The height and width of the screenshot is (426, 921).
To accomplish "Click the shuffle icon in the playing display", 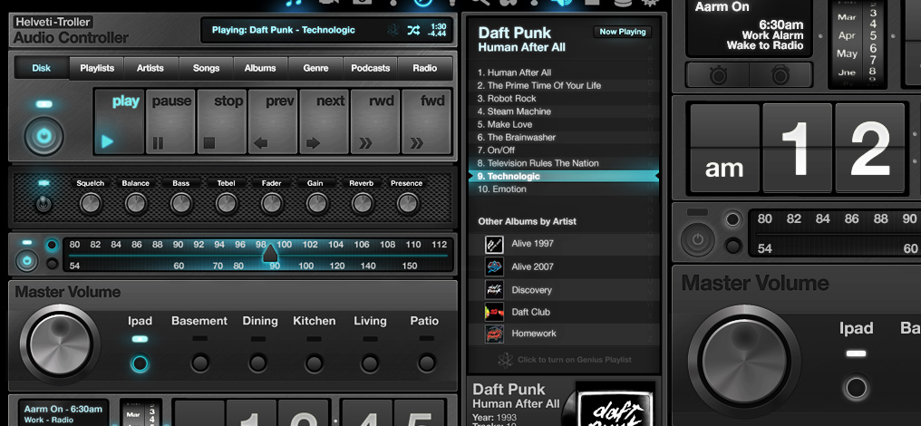I will (x=413, y=30).
